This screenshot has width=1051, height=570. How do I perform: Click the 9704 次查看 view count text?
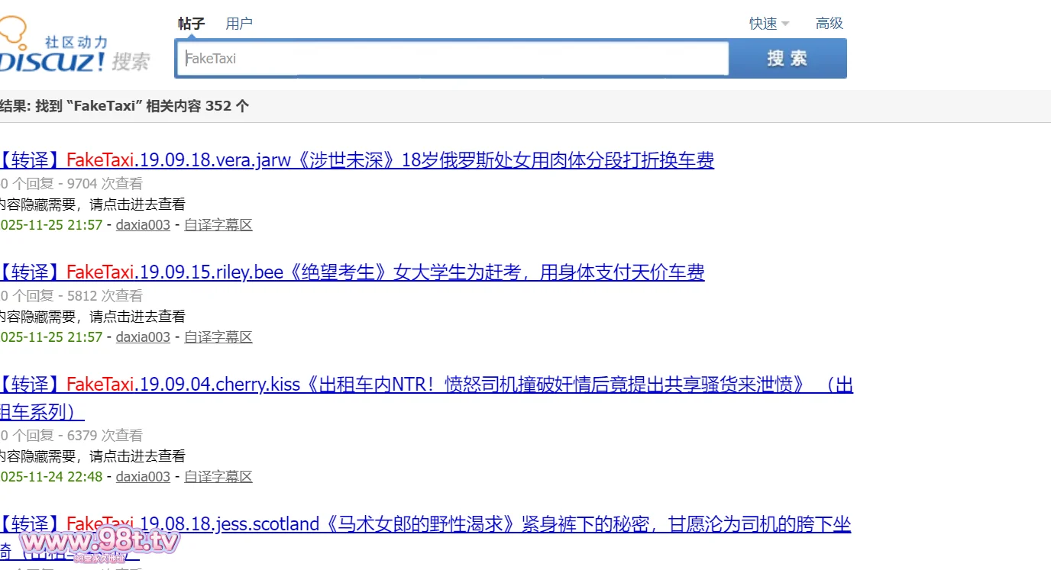pyautogui.click(x=105, y=184)
